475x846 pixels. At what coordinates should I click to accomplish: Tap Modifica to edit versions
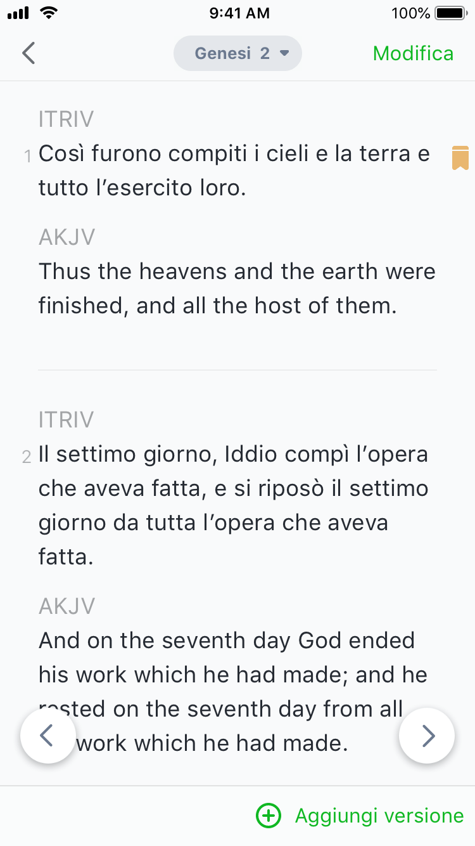coord(413,53)
